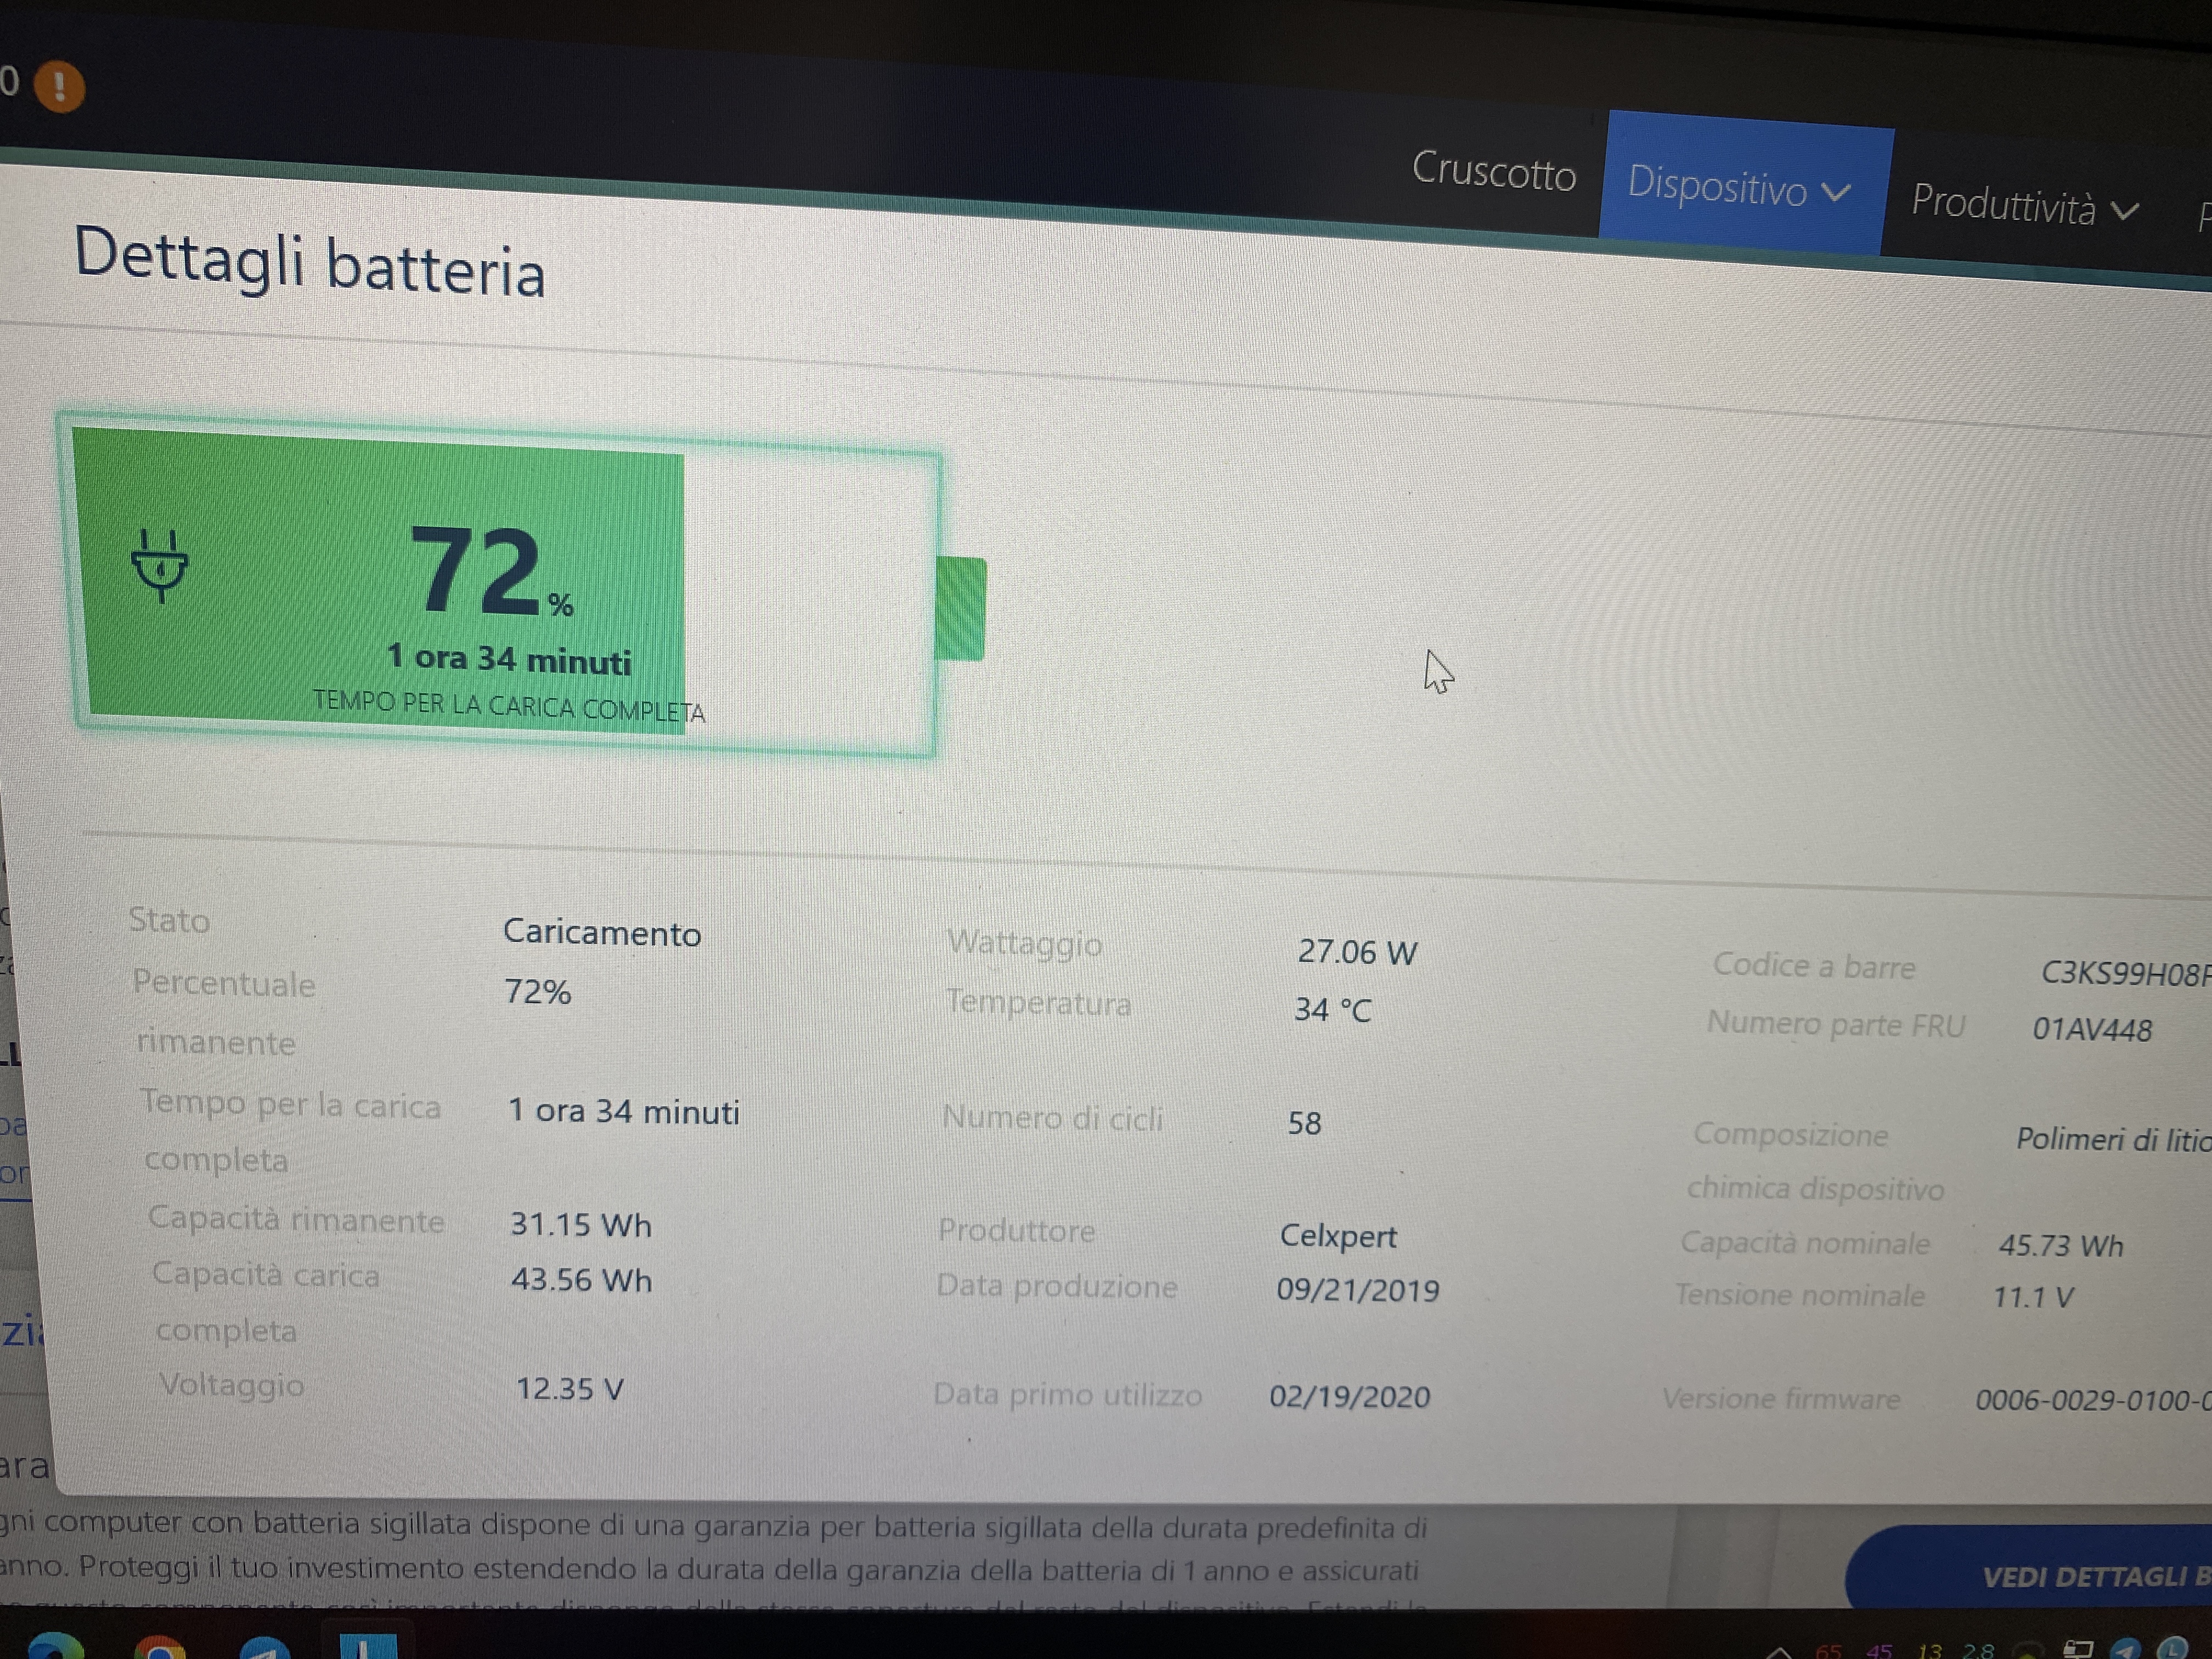Open Microsoft Edge from the taskbar

click(55, 1645)
